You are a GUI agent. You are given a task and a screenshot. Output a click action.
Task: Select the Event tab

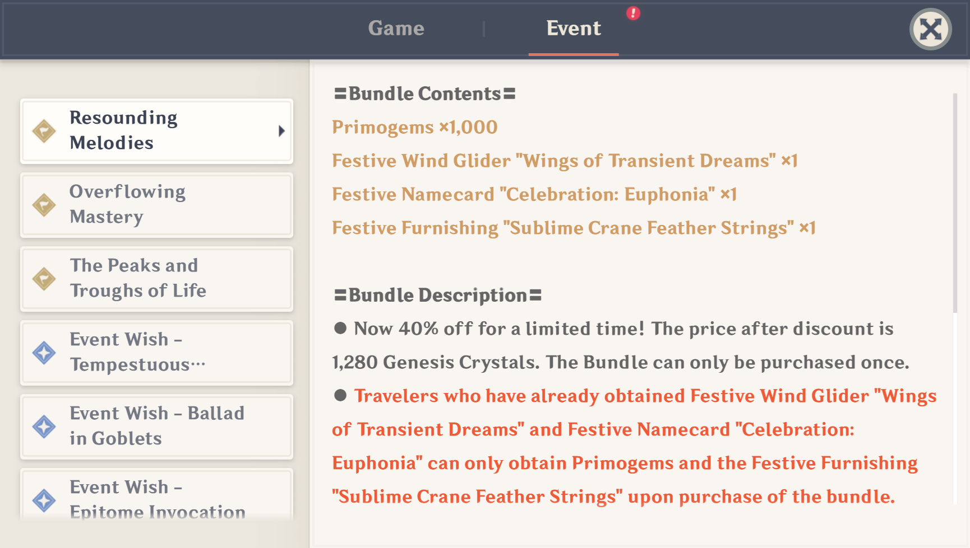tap(573, 29)
